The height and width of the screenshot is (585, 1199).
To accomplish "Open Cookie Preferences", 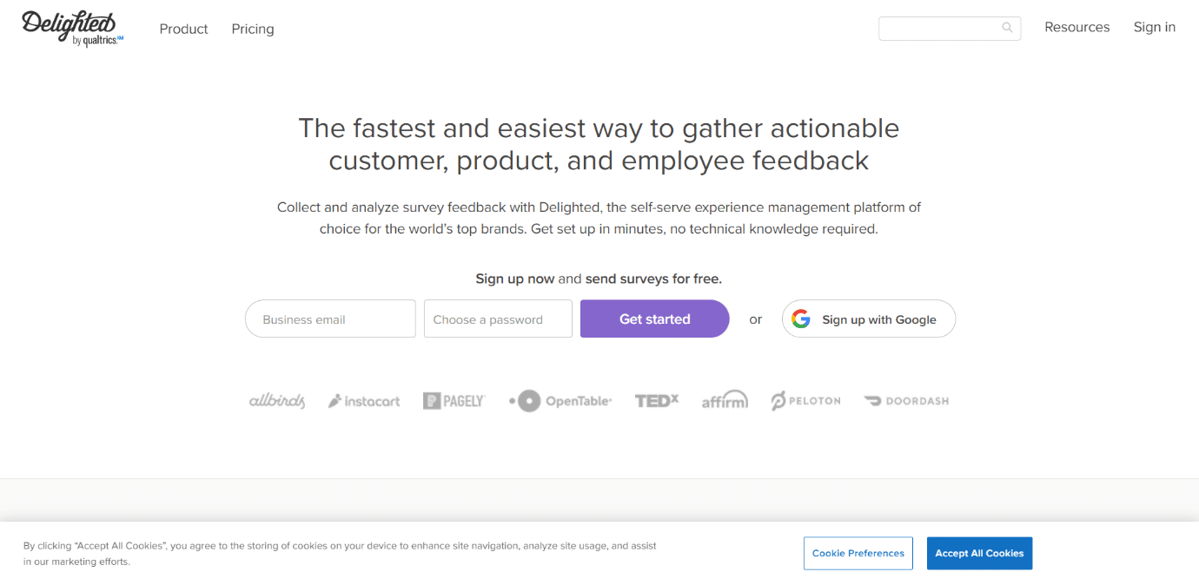I will pyautogui.click(x=858, y=553).
